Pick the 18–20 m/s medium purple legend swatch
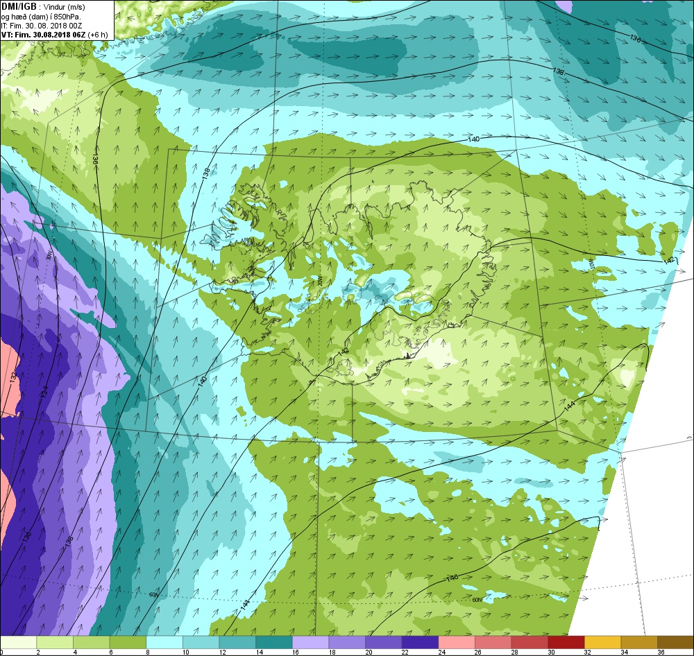The width and height of the screenshot is (694, 656). [347, 642]
